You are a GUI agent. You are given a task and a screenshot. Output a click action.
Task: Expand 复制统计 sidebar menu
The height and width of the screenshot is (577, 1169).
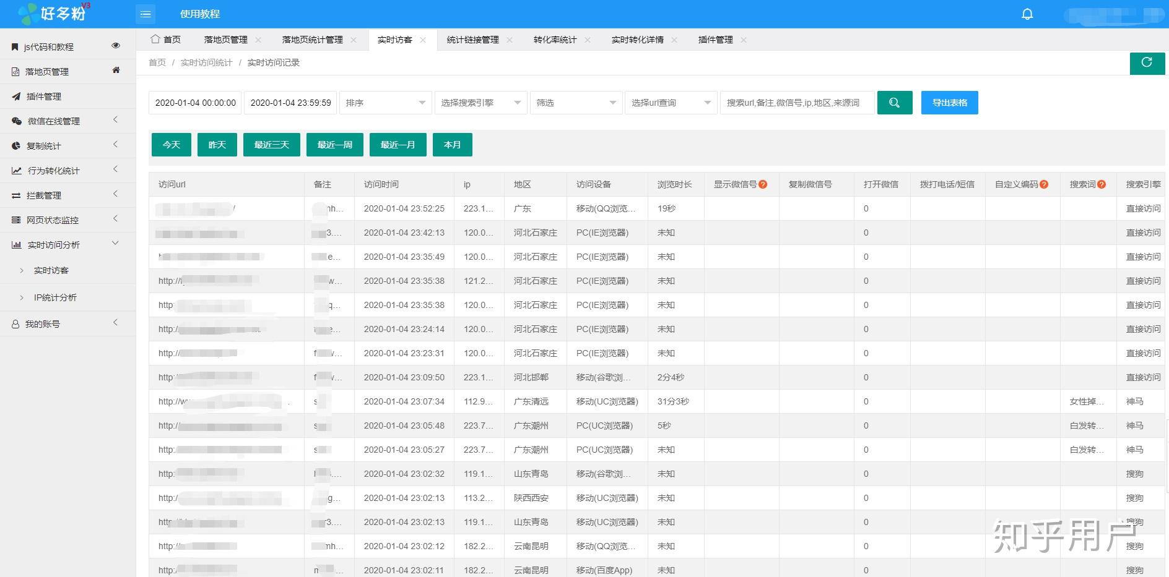115,145
